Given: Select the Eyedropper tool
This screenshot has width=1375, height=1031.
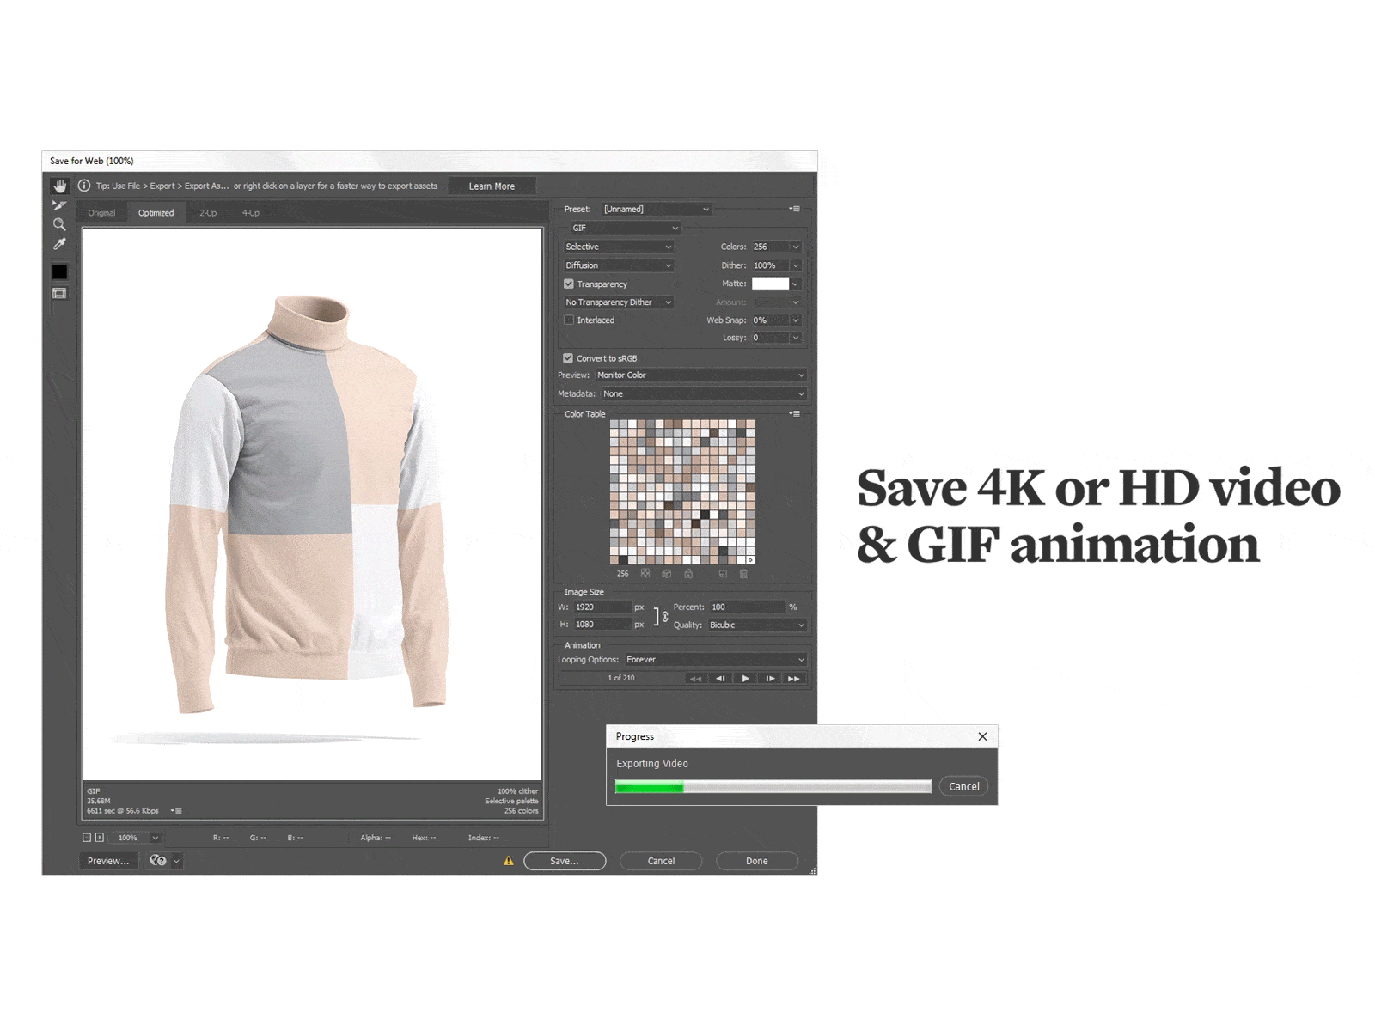Looking at the screenshot, I should 59,245.
